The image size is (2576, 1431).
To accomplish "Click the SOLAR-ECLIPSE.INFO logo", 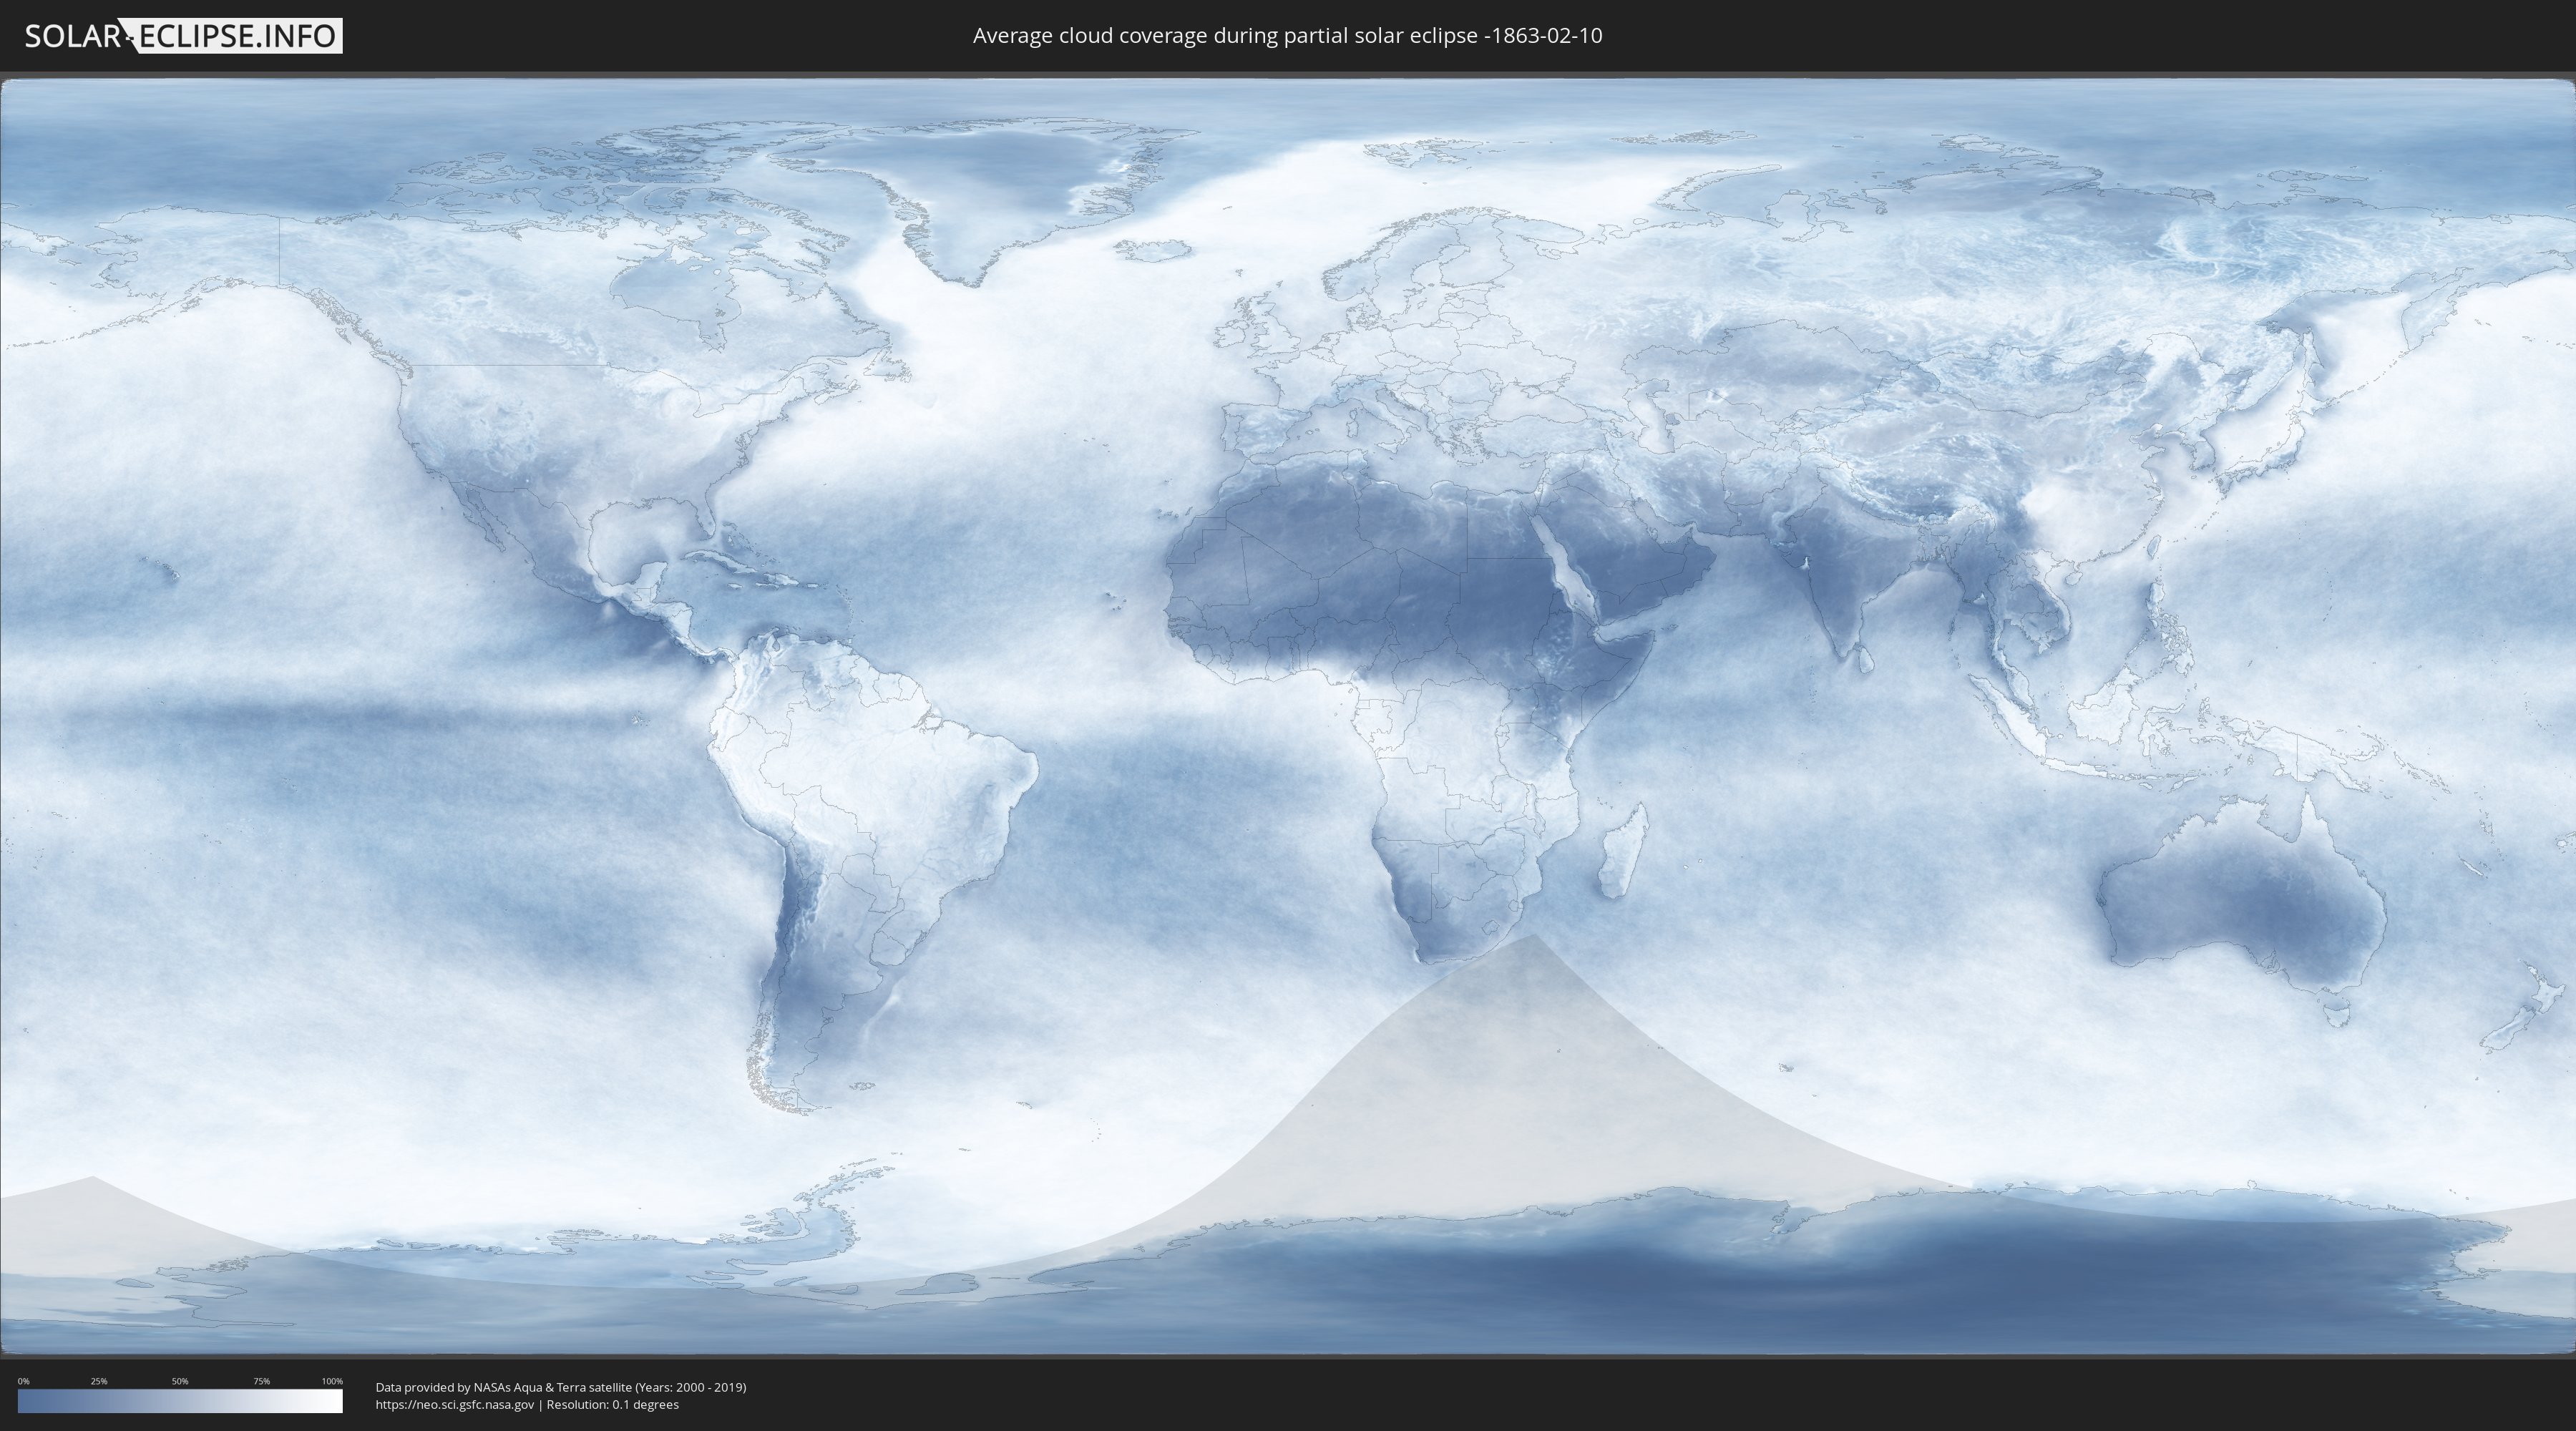I will pos(183,36).
